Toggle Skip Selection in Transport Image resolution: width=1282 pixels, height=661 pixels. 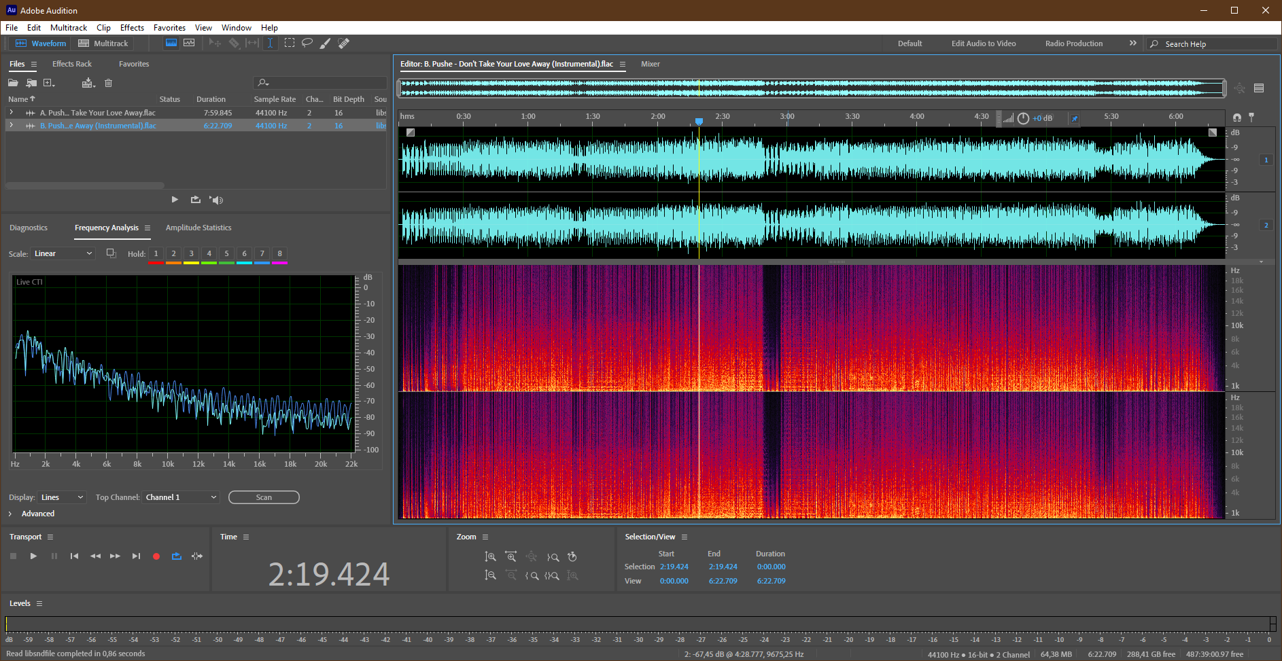pos(197,556)
